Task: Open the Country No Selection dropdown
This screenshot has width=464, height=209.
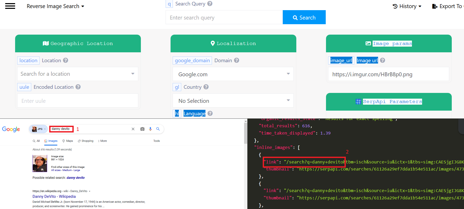Action: click(233, 101)
